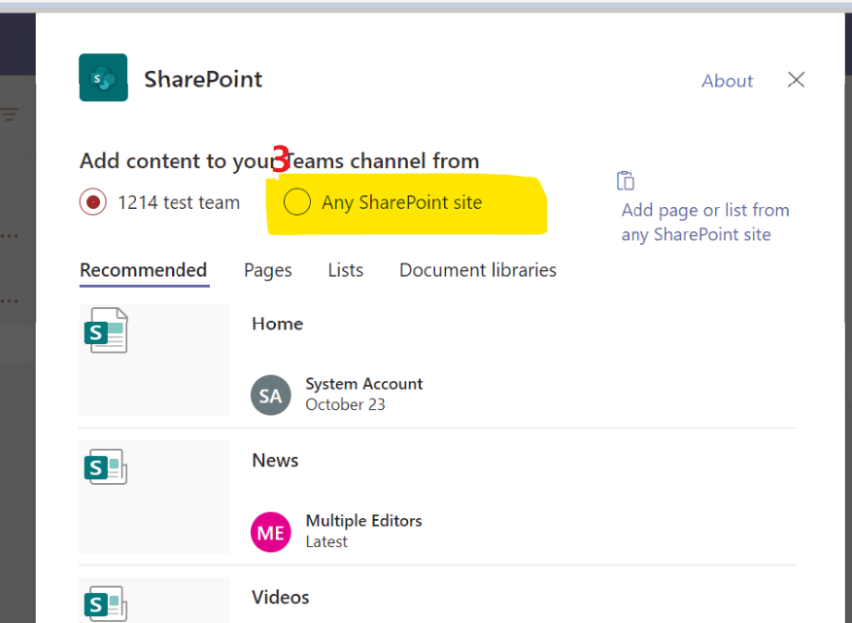Select the News page thumbnail
The image size is (852, 623).
click(154, 497)
